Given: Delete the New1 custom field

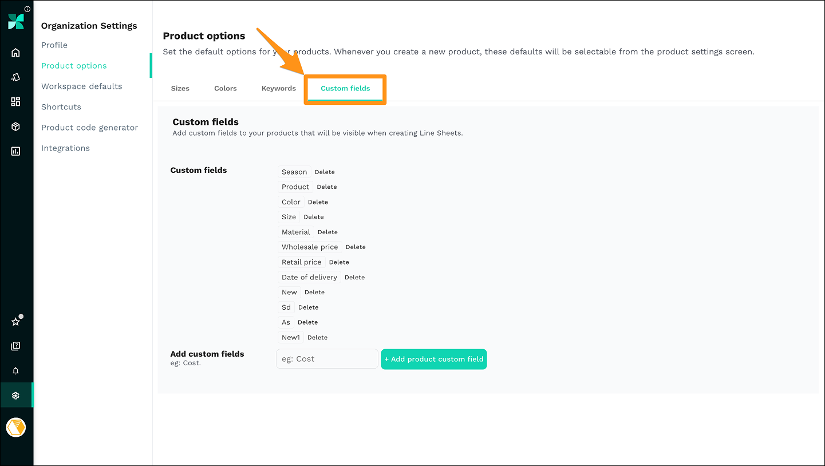Looking at the screenshot, I should [317, 338].
